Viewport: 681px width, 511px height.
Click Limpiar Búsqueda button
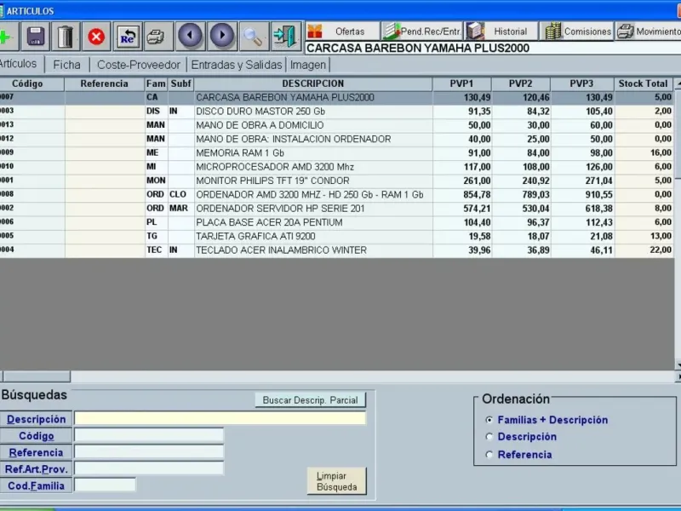336,481
